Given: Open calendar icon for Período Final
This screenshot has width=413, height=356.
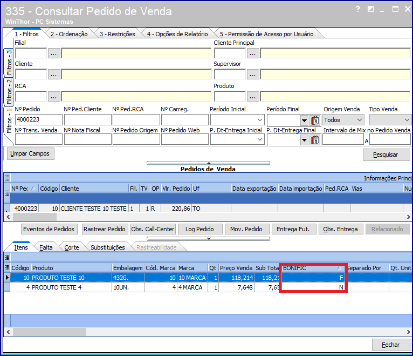Looking at the screenshot, I should pos(315,120).
